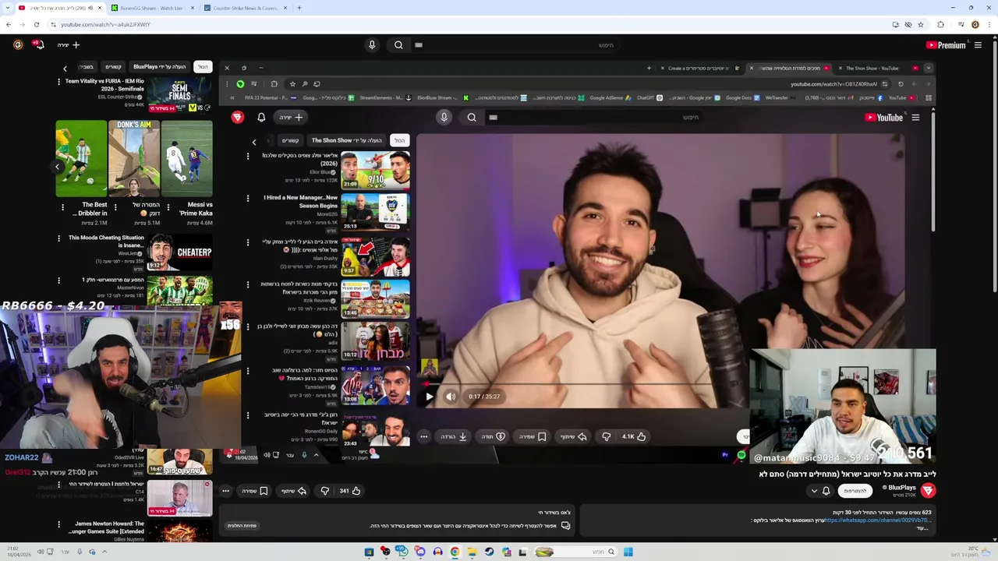Show previous Shorts with the left arrow
This screenshot has width=998, height=561.
[x=57, y=166]
